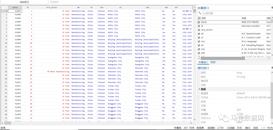The width and height of the screenshot is (273, 130).
Task: Click the 格式 property value %12.0g
Action: [x=241, y=77]
